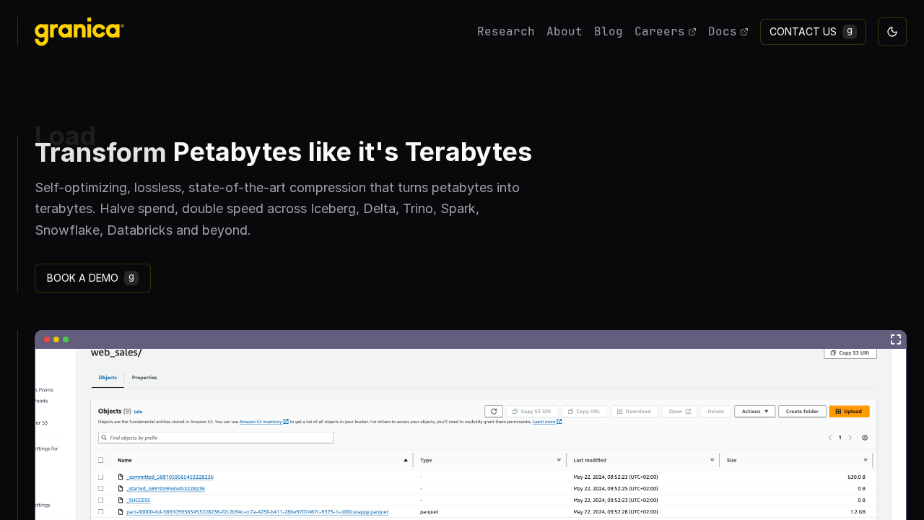The width and height of the screenshot is (924, 520).
Task: Click the Create folder button
Action: coord(802,411)
